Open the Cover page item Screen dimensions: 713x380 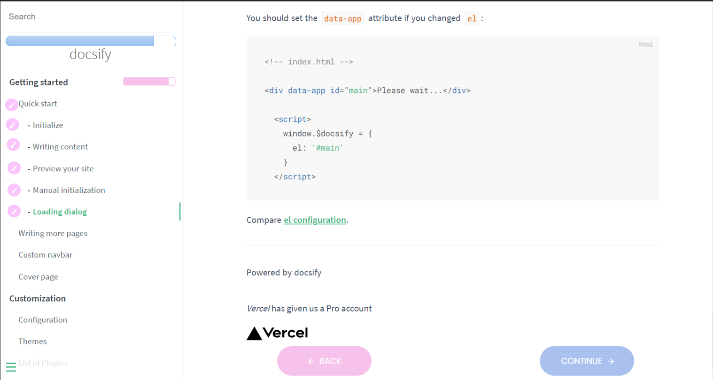pyautogui.click(x=38, y=277)
